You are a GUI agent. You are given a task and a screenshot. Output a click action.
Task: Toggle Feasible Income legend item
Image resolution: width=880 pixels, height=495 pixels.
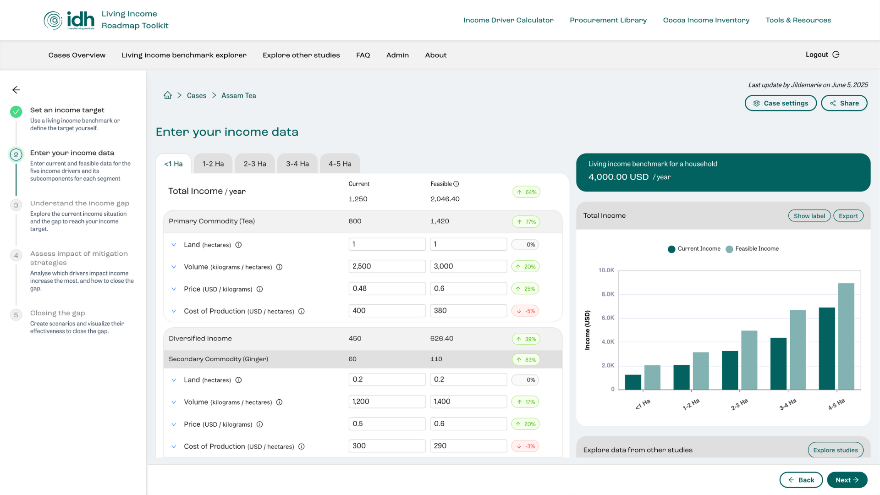click(752, 249)
